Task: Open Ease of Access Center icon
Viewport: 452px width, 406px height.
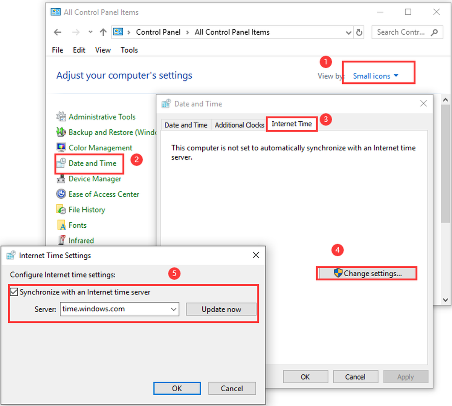Action: tap(61, 194)
